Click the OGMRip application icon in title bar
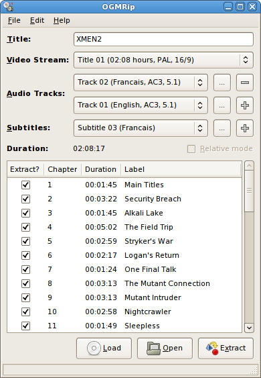 coord(9,7)
